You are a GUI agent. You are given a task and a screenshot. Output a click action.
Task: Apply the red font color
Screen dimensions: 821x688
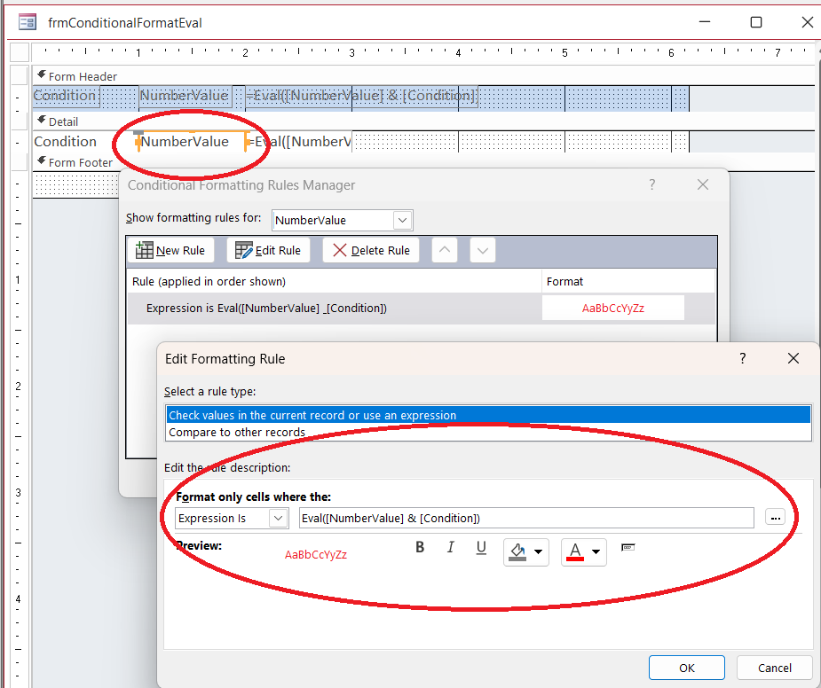click(575, 552)
